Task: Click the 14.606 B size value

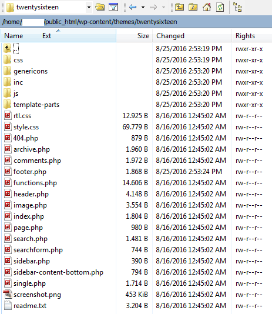Action: click(135, 183)
